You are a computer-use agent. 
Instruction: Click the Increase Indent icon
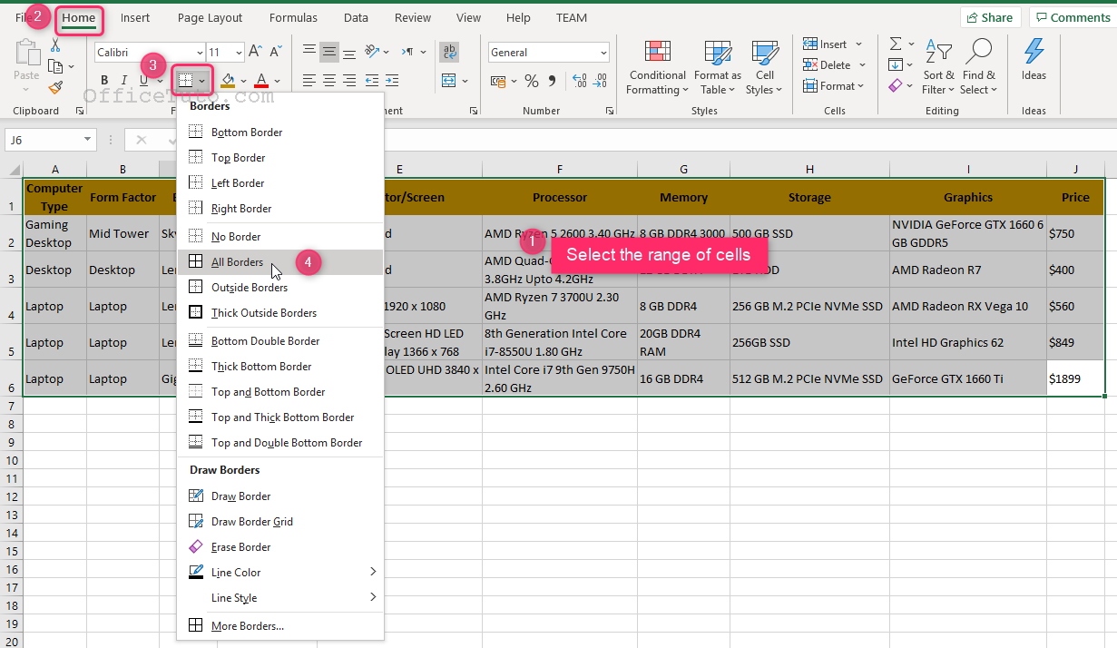[392, 80]
